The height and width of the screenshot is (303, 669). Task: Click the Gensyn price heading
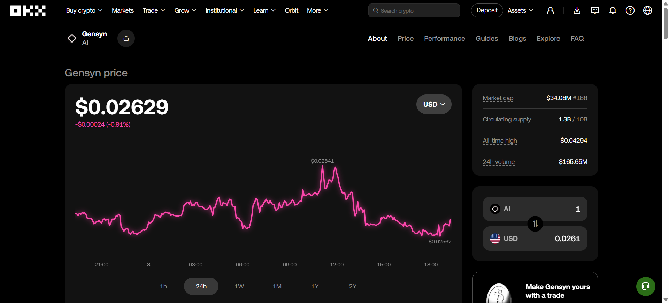tap(96, 73)
